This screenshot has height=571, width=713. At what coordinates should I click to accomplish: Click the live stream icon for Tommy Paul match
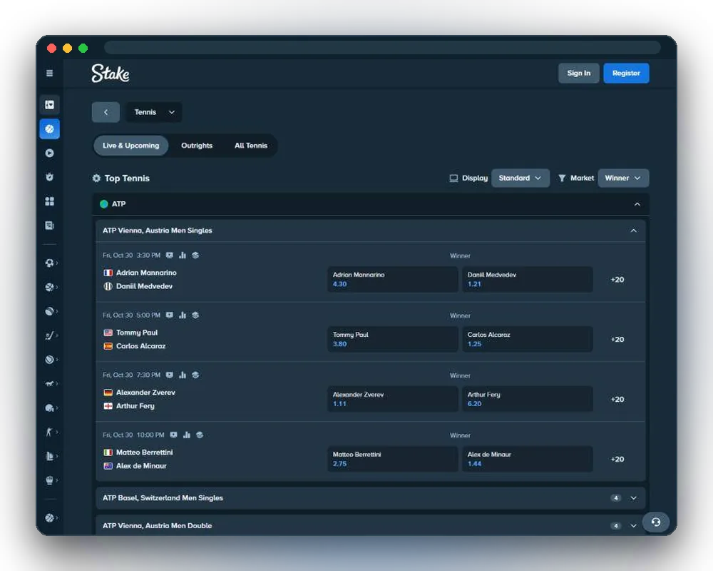point(170,315)
